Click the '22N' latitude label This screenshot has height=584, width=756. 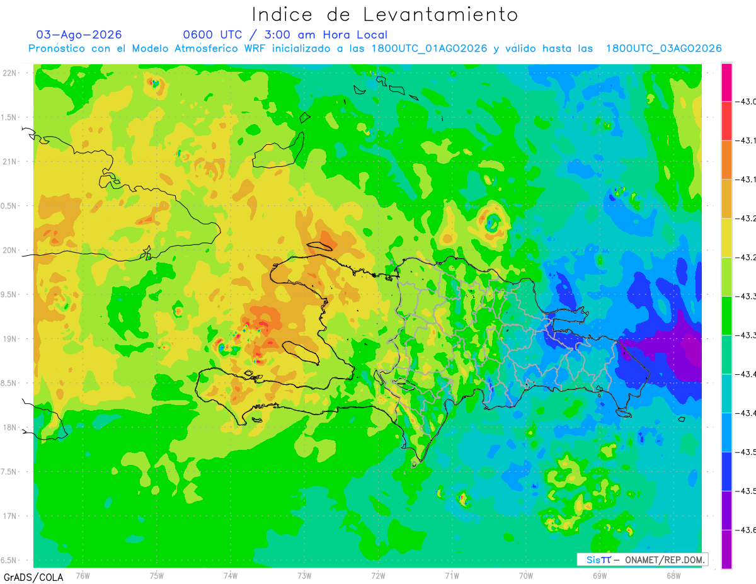point(11,72)
